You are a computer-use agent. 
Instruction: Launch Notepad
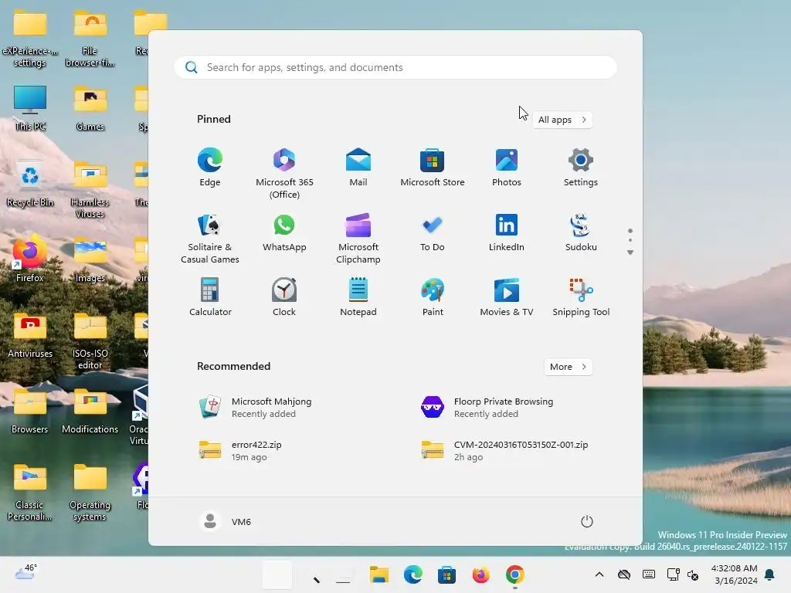point(358,297)
